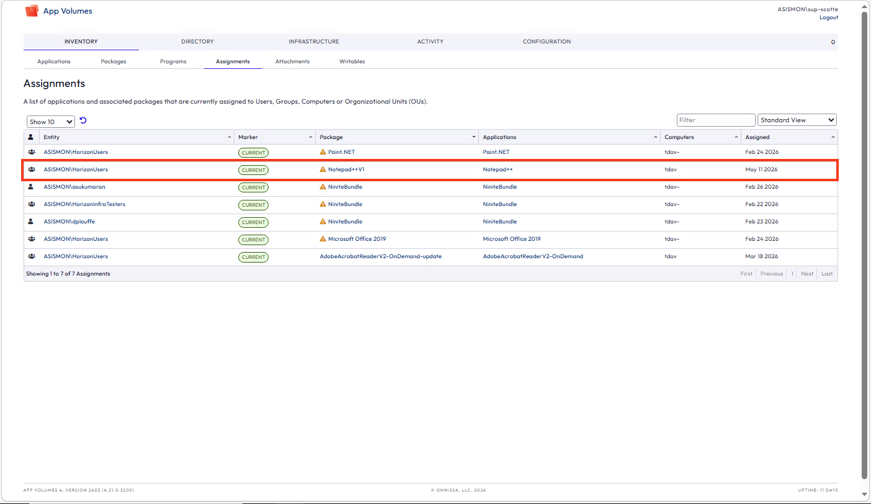Open the INFRASTRUCTURE main tab

314,42
